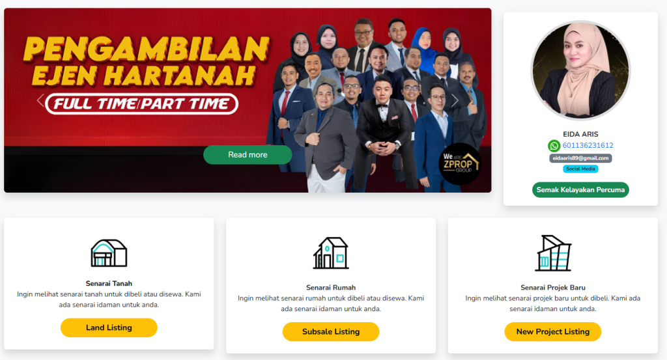Viewport: 667px width, 360px height.
Task: Click the Read more button
Action: pyautogui.click(x=248, y=155)
